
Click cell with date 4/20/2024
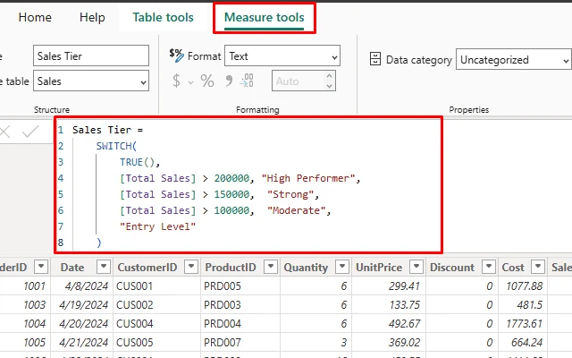83,324
